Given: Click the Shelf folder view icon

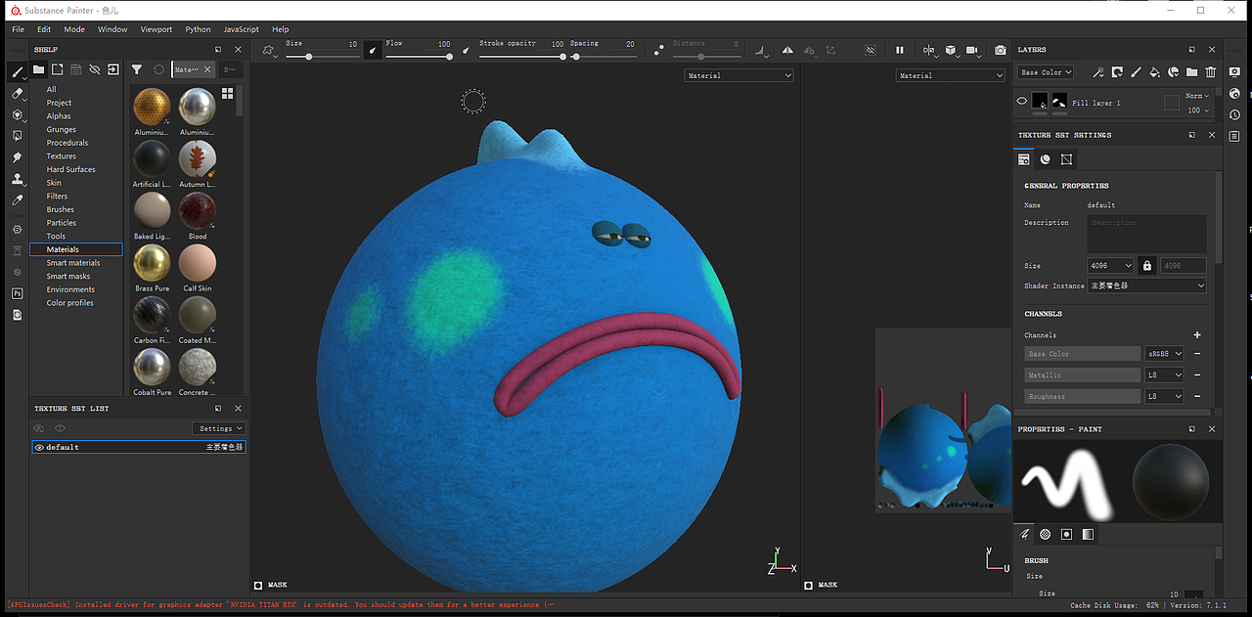Looking at the screenshot, I should (38, 69).
